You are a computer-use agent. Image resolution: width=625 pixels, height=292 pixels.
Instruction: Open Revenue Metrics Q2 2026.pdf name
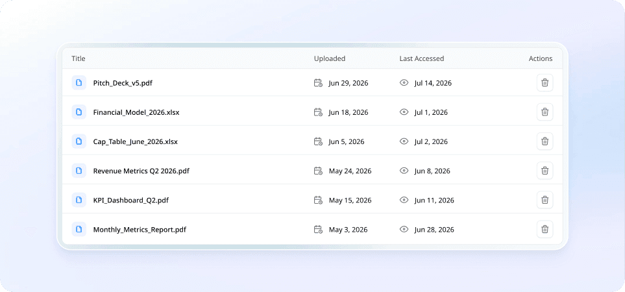[141, 171]
